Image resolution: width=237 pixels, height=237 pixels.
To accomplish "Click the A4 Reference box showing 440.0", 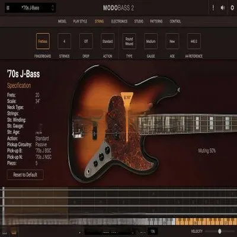I will 194,41.
